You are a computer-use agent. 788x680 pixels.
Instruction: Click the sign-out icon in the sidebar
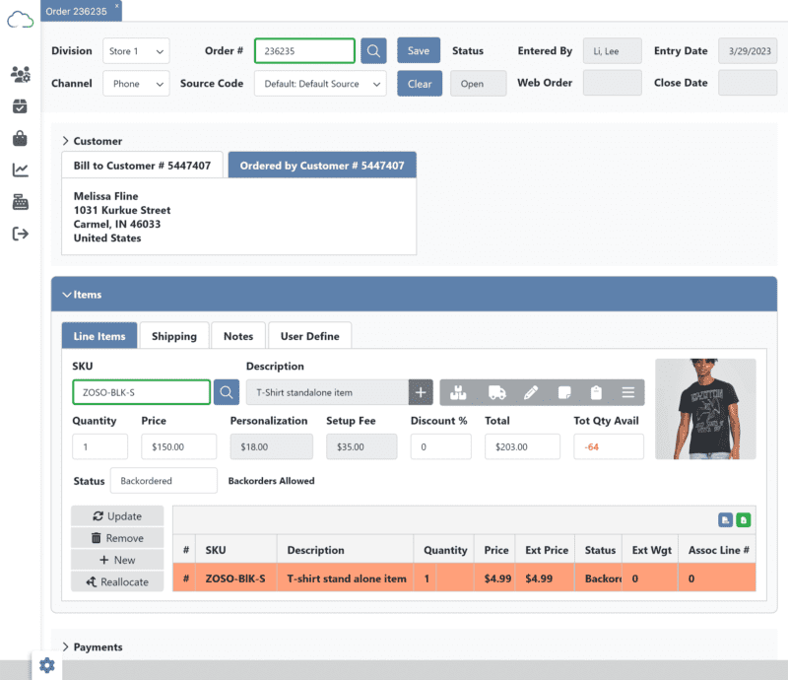20,235
